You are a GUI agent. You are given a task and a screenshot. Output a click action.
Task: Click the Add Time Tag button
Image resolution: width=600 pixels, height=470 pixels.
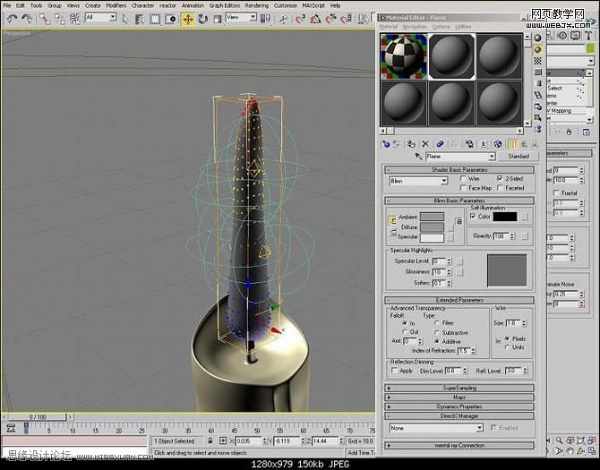point(362,453)
